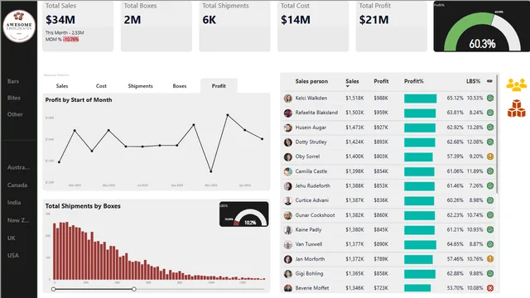Screen dimensions: 530x298
Task: Click the Total Shipments by Boxes title
Action: [x=83, y=206]
